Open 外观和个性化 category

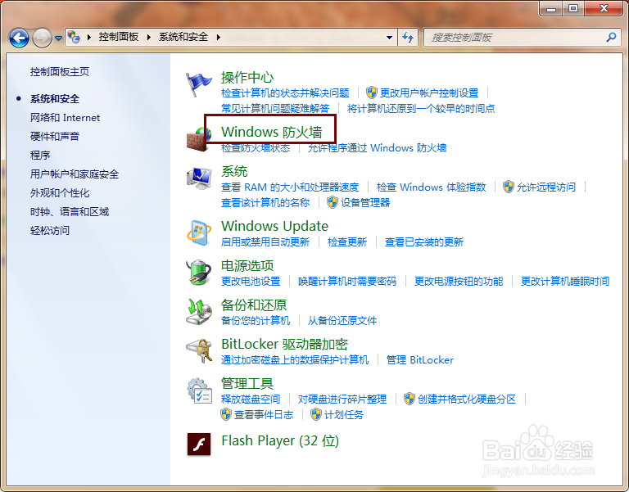(59, 193)
